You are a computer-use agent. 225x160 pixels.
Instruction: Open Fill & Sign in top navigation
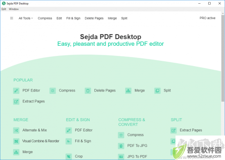click(73, 18)
